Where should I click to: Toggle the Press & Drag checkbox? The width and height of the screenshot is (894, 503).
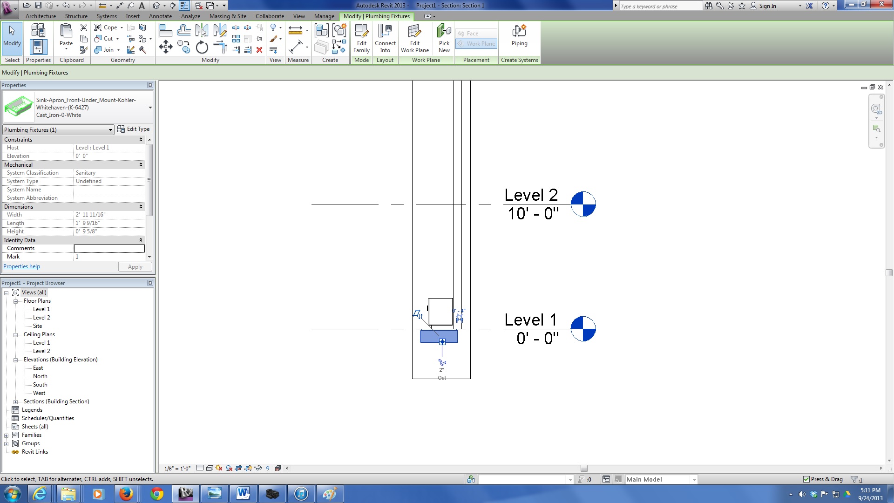point(806,479)
